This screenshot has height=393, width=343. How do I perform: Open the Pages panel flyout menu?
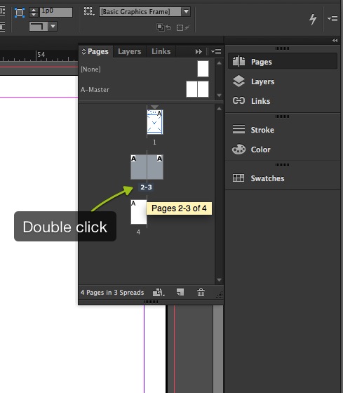tap(216, 52)
